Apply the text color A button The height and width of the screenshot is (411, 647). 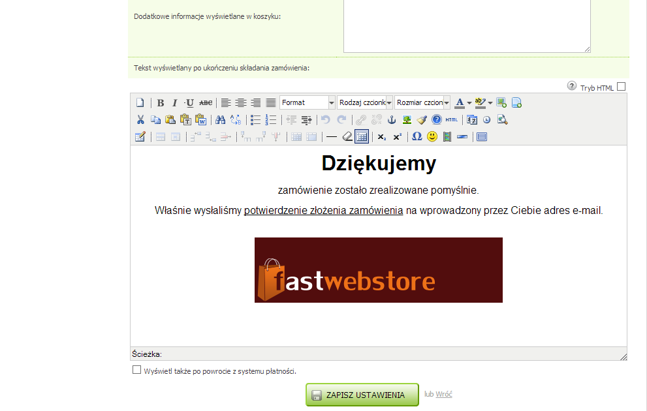460,102
